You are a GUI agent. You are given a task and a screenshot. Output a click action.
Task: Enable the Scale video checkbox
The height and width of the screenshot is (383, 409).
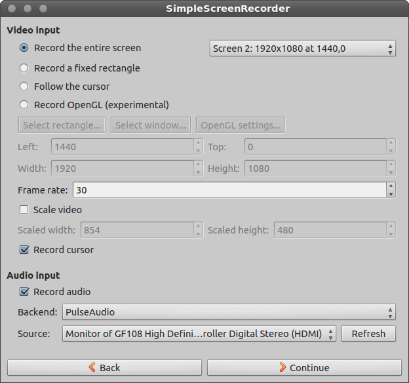pos(24,210)
